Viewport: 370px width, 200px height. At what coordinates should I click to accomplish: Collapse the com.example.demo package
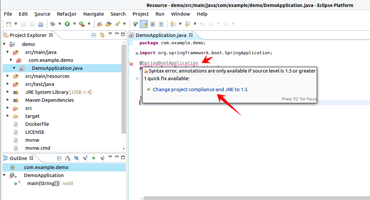[x=11, y=60]
